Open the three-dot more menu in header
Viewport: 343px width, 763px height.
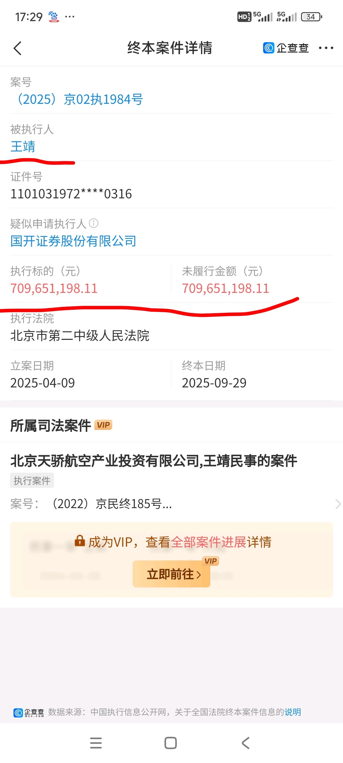coord(326,48)
